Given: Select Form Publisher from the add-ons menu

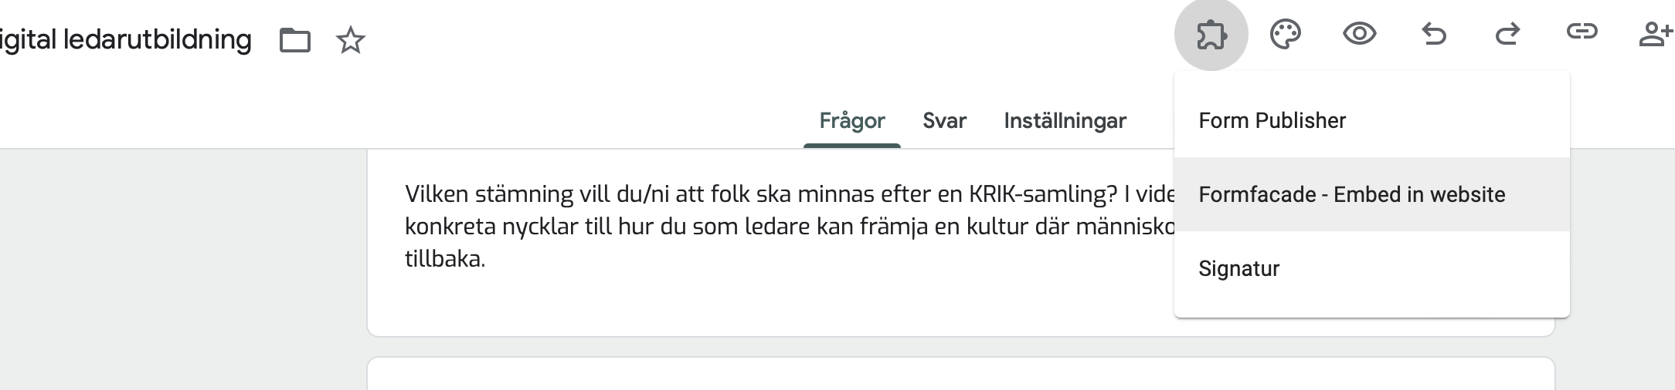Looking at the screenshot, I should pyautogui.click(x=1272, y=121).
